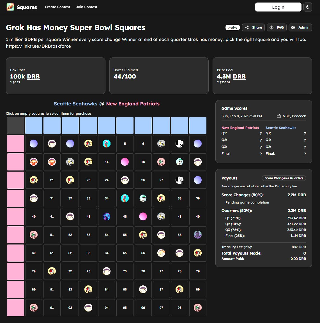Open Create Contest
The image size is (320, 323).
pyautogui.click(x=57, y=7)
